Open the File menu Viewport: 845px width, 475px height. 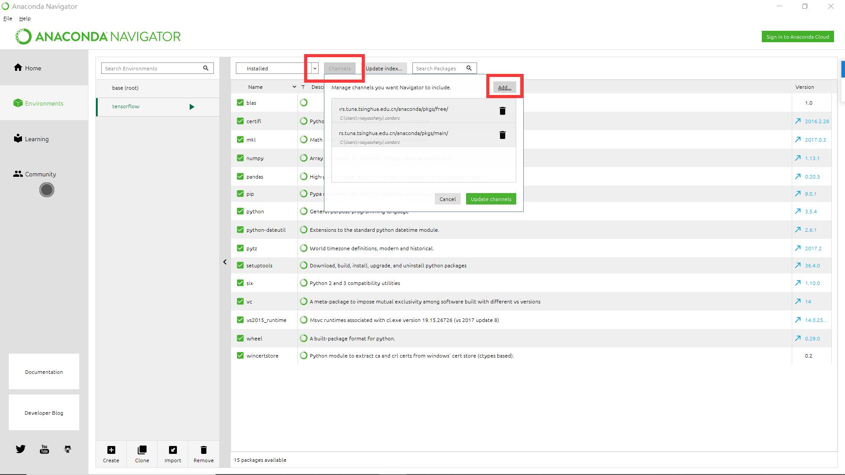pyautogui.click(x=7, y=18)
